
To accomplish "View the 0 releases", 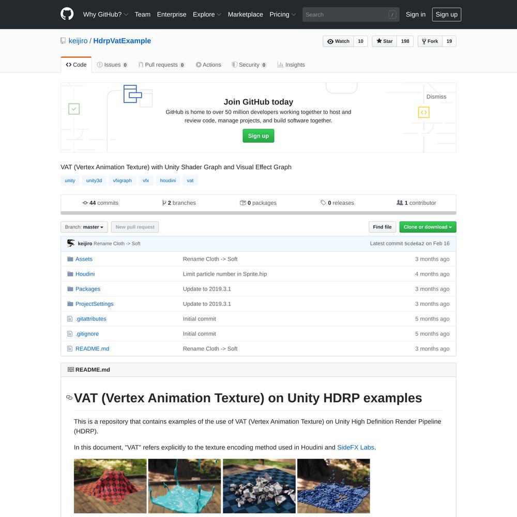I will pos(337,203).
